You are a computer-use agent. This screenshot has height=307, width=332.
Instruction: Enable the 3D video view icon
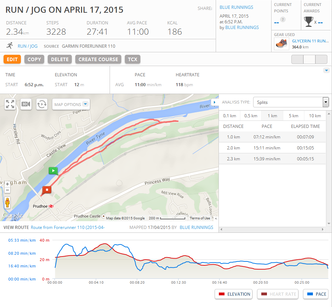[26, 104]
